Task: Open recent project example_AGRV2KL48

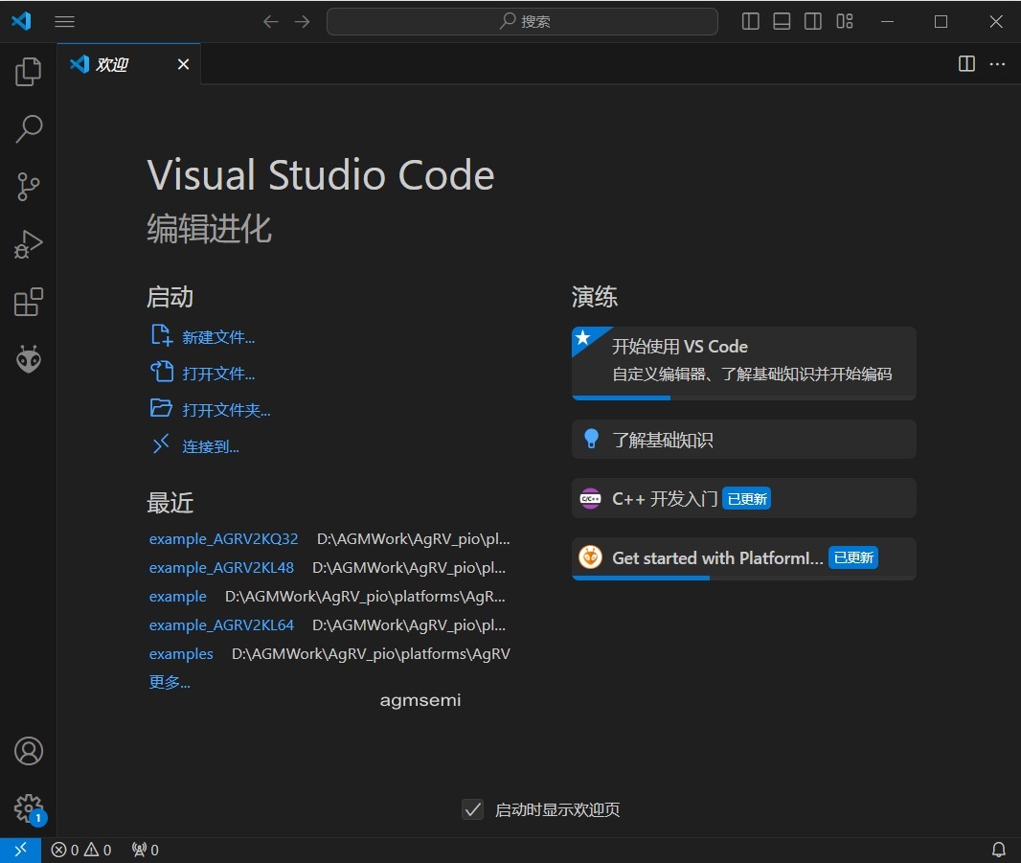Action: click(x=221, y=568)
